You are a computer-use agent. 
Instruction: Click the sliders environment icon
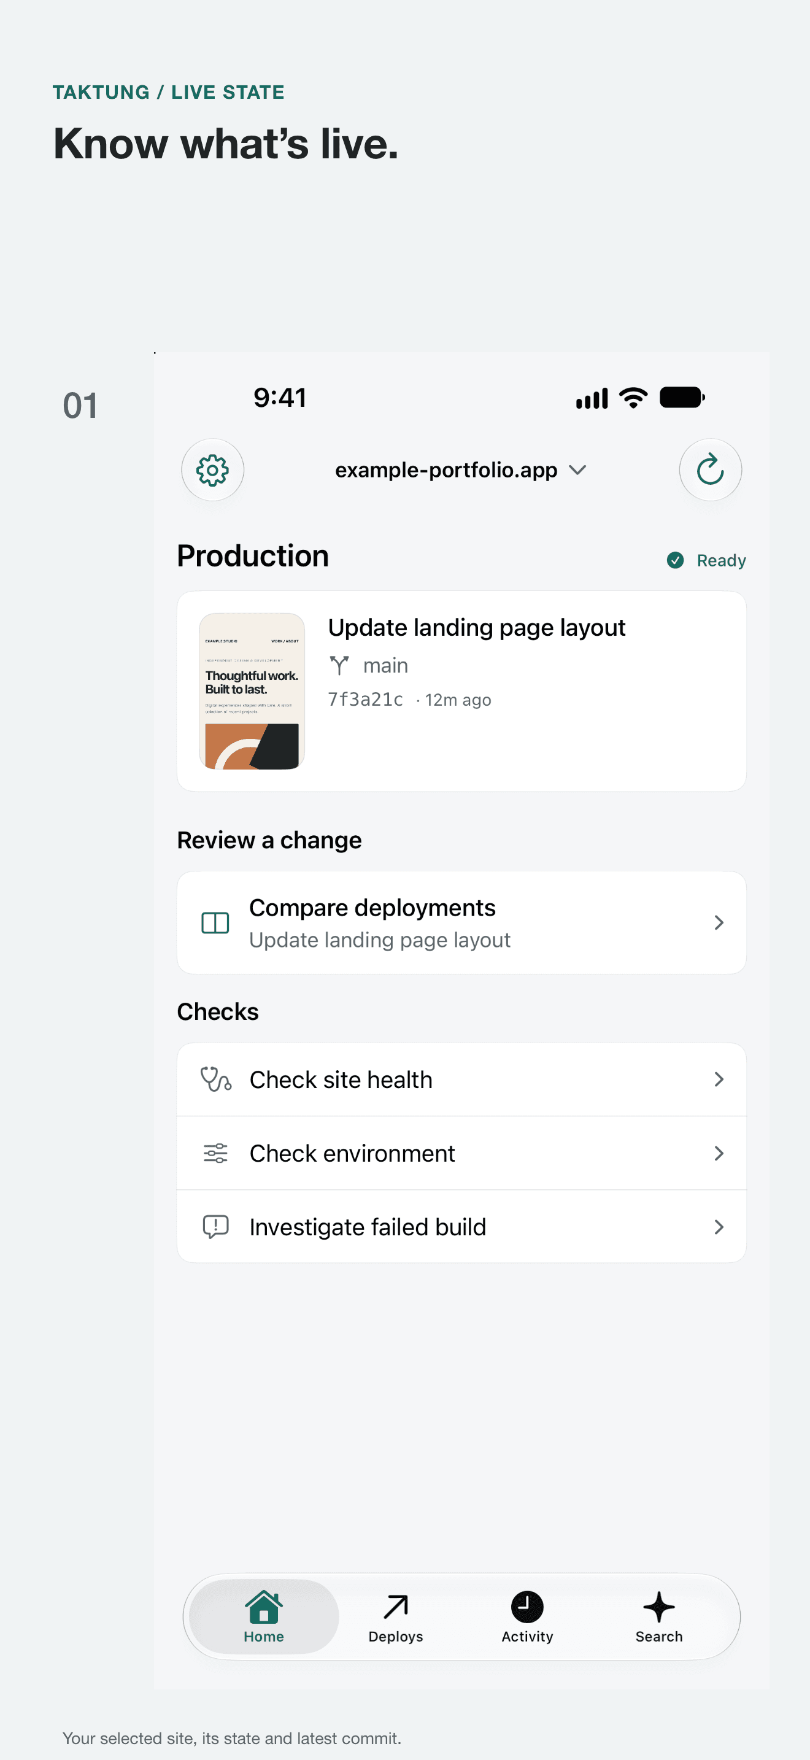[x=216, y=1153]
